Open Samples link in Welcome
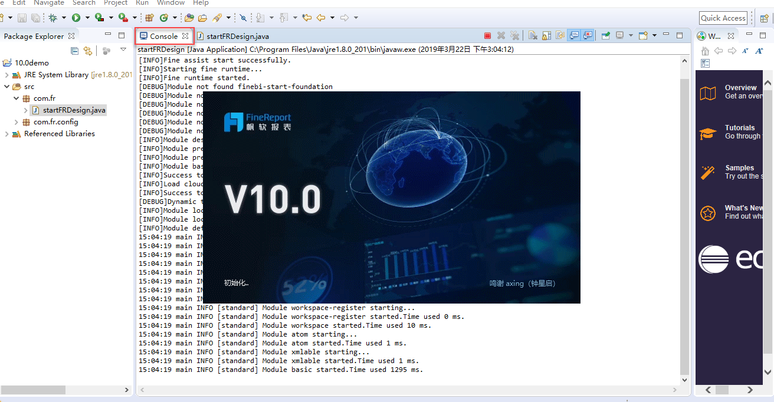This screenshot has height=402, width=774. (x=739, y=168)
